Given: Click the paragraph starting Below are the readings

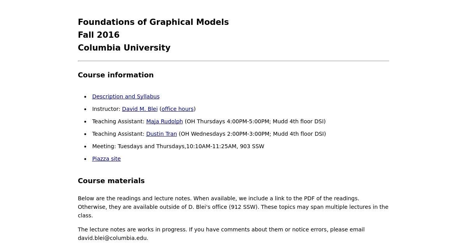Looking at the screenshot, I should click(233, 207).
